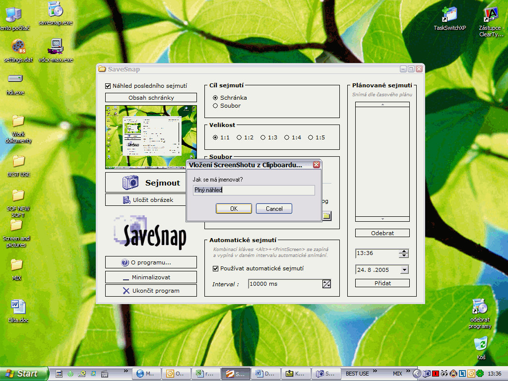The height and width of the screenshot is (381, 508).
Task: Open the savesnap.exe desktop icon
Action: pos(56,13)
